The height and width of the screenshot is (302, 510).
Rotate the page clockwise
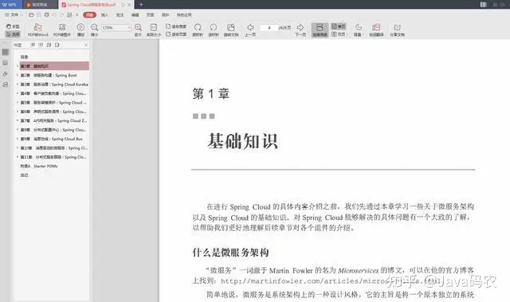(x=198, y=30)
